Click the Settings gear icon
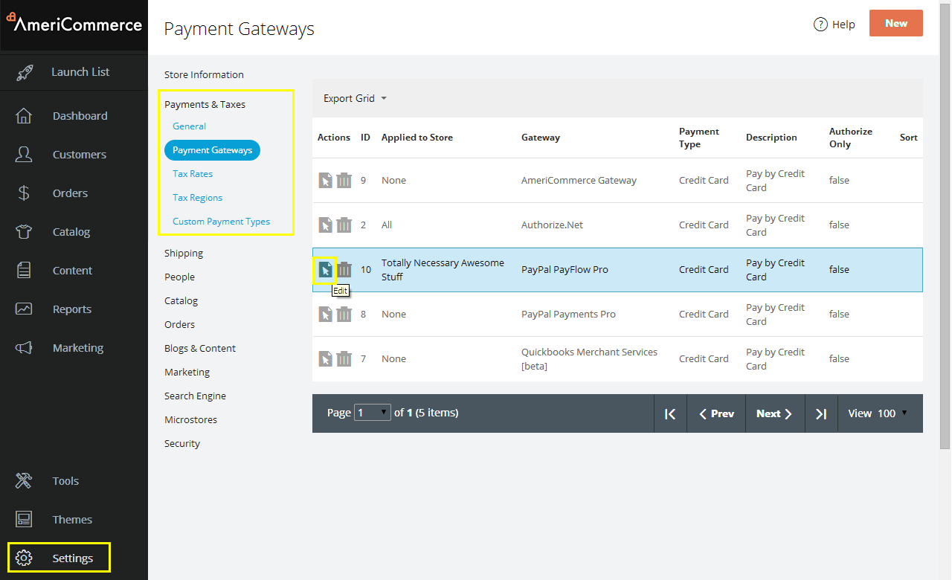 pyautogui.click(x=24, y=558)
